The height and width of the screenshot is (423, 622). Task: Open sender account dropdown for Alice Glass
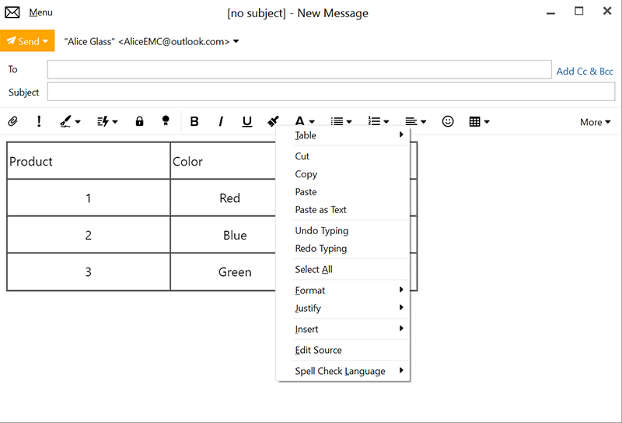pyautogui.click(x=236, y=41)
